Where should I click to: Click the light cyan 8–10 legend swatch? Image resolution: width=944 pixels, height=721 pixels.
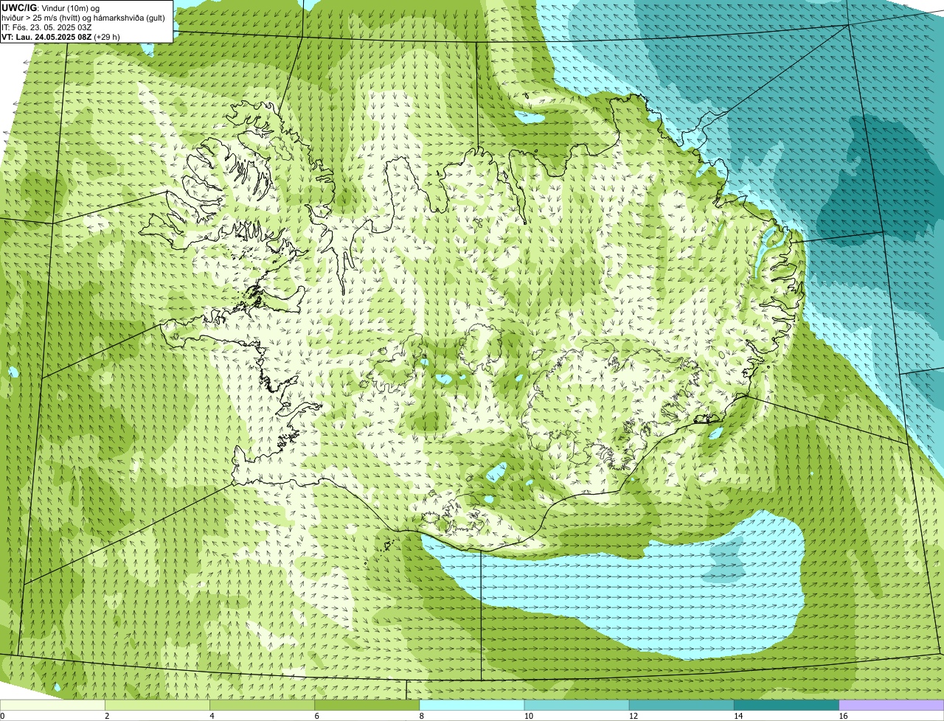click(472, 705)
